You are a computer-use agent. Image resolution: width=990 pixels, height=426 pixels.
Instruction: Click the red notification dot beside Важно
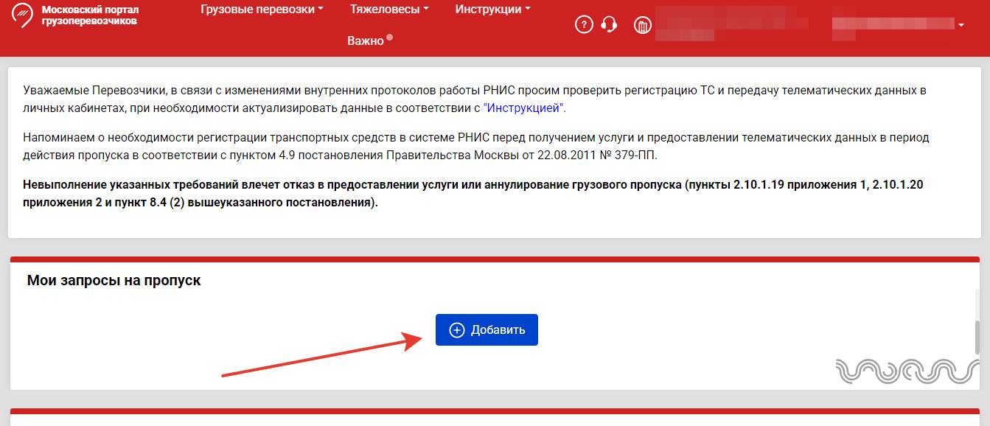point(389,37)
